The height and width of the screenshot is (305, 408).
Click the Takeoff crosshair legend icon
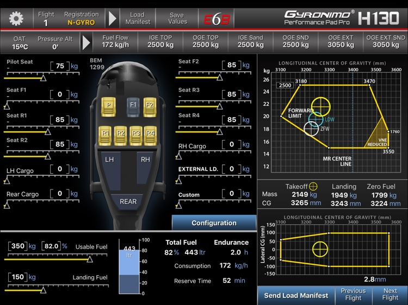(313, 186)
